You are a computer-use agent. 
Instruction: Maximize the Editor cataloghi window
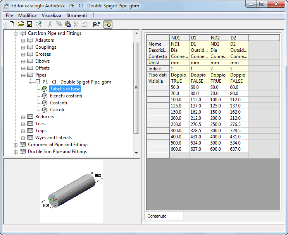click(262, 4)
